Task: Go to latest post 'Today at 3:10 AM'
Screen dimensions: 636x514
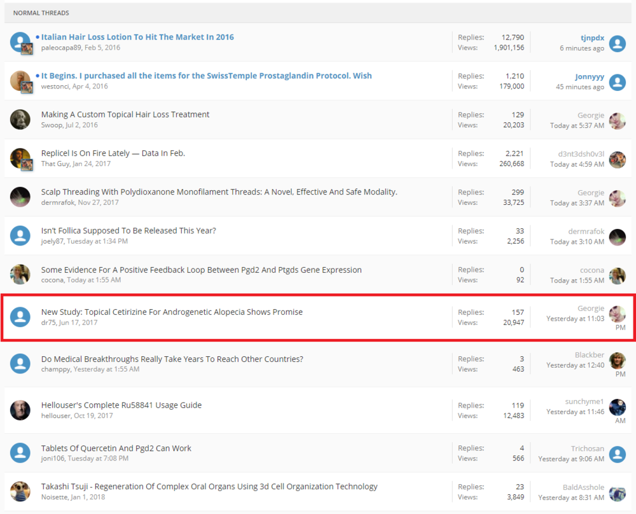Action: tap(577, 242)
